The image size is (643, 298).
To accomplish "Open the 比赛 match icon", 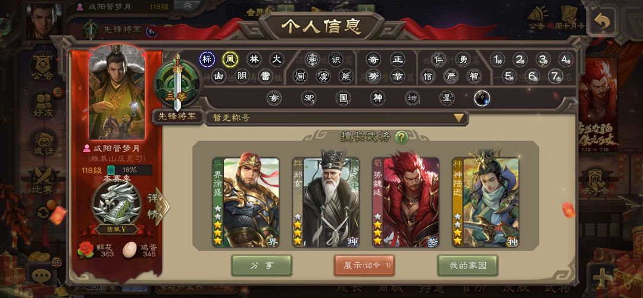I will 43,181.
